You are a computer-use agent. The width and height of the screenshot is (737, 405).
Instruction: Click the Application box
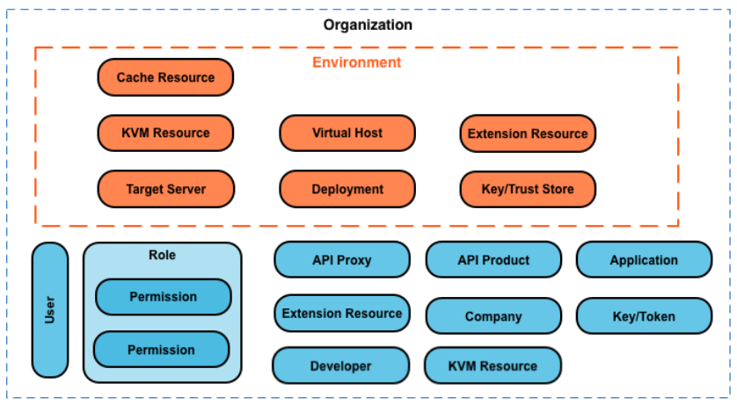click(x=644, y=260)
